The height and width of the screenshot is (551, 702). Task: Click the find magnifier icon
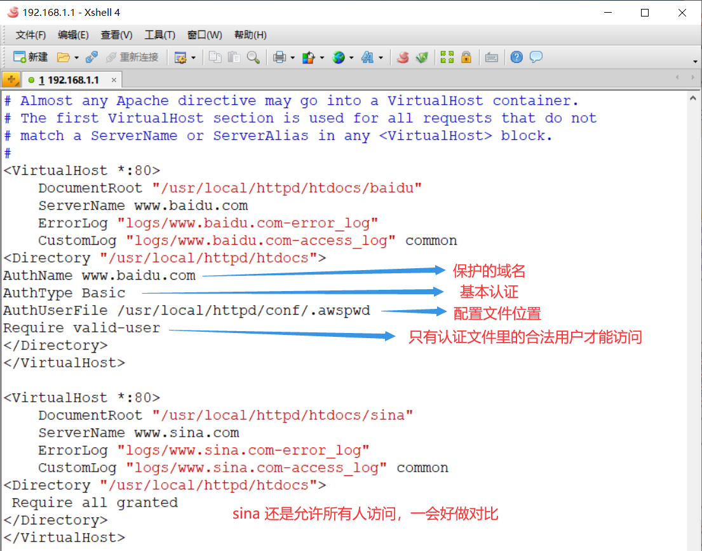[253, 57]
